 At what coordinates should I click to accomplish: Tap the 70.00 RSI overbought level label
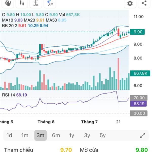point(139,98)
